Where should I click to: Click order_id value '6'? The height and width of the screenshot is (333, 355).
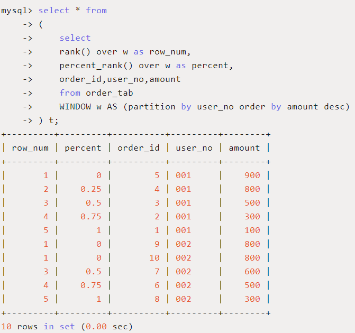pyautogui.click(x=157, y=285)
